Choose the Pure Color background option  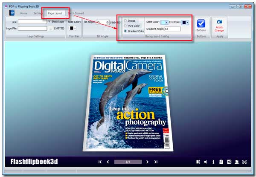pos(125,26)
